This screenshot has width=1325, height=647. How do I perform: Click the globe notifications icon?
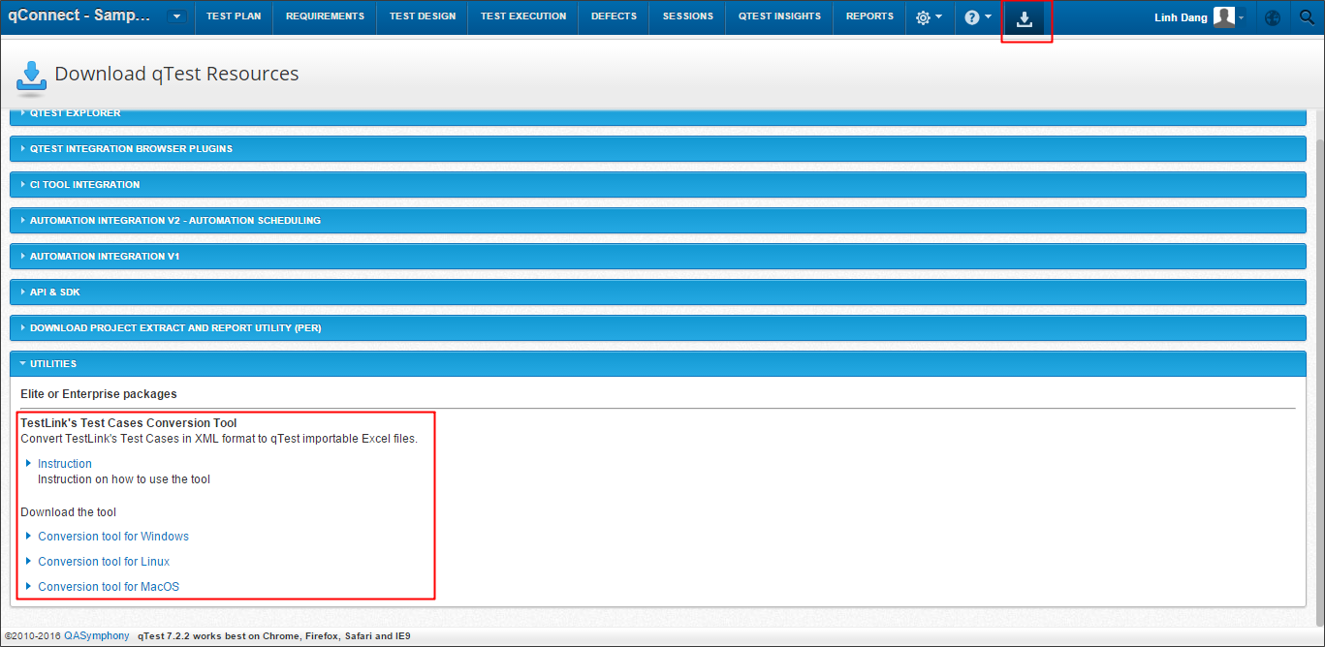(x=1273, y=17)
